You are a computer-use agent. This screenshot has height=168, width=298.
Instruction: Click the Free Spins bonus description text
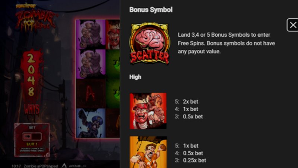coord(226,43)
